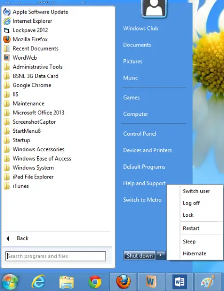This screenshot has height=291, width=224.
Task: Open BSNL 3G Data Card folder icon
Action: tap(7, 76)
